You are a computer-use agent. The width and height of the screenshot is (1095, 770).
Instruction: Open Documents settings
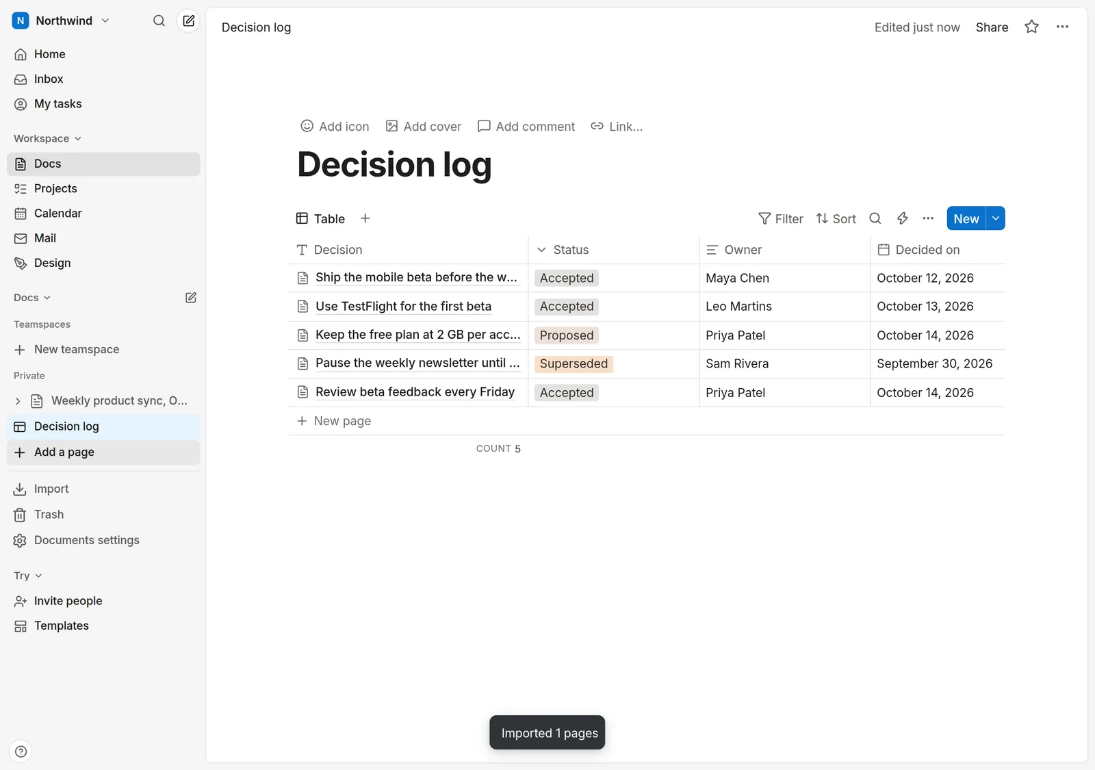click(103, 540)
